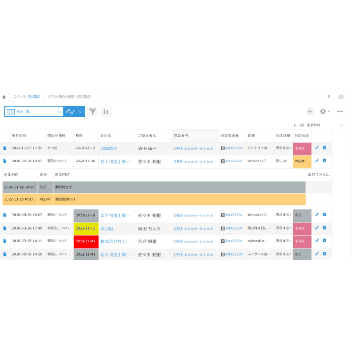Click the 添付ファイル subtable header
Viewport: 352px width, 352px height.
point(318,175)
